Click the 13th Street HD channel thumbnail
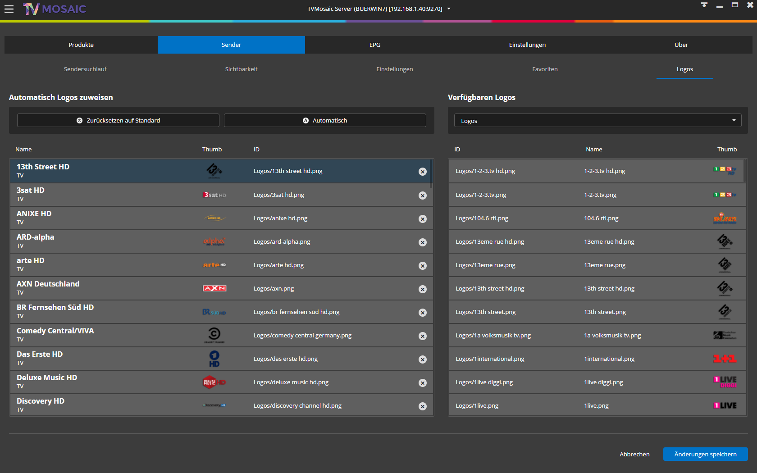757x473 pixels. click(x=214, y=171)
